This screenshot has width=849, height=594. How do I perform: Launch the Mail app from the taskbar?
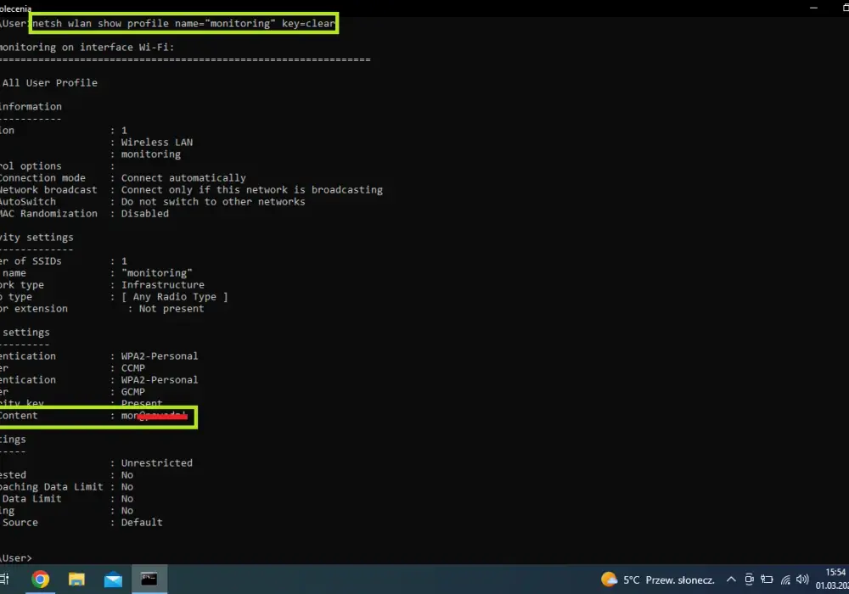pyautogui.click(x=113, y=580)
